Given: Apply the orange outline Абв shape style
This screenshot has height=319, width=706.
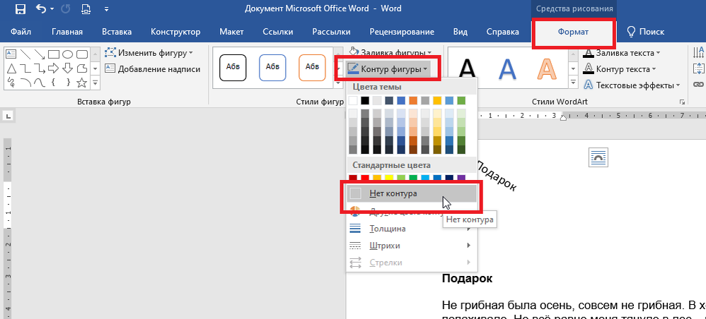Looking at the screenshot, I should (x=312, y=67).
